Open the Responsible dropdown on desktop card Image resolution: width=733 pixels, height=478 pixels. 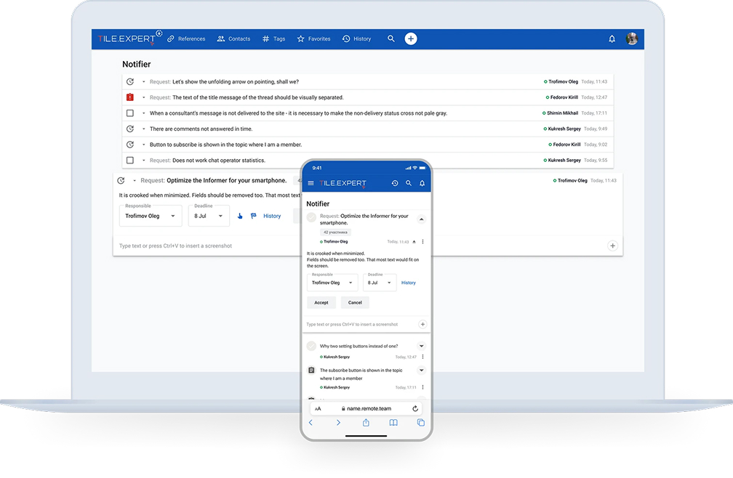[151, 216]
